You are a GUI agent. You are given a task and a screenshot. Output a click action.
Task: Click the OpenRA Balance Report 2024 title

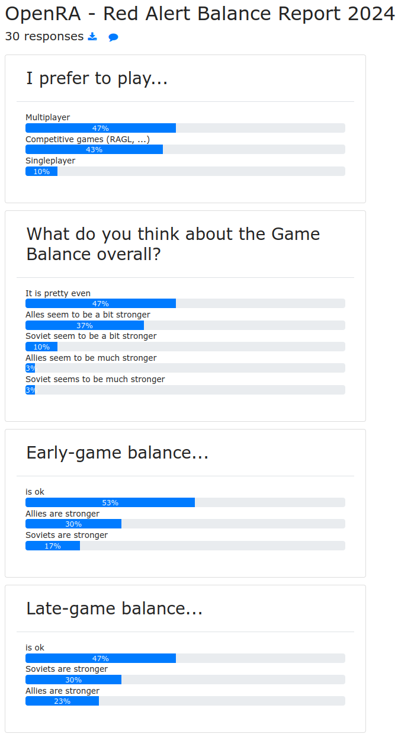pyautogui.click(x=199, y=14)
